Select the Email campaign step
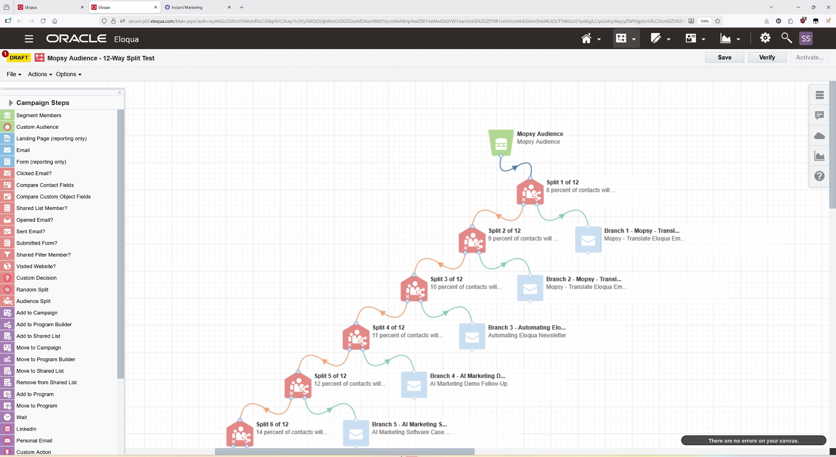836x457 pixels. pos(59,150)
